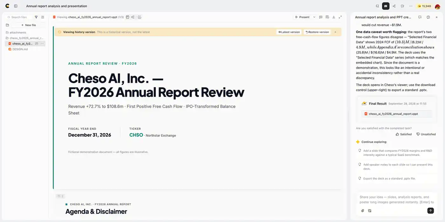Dismiss the history version banner

point(335,32)
